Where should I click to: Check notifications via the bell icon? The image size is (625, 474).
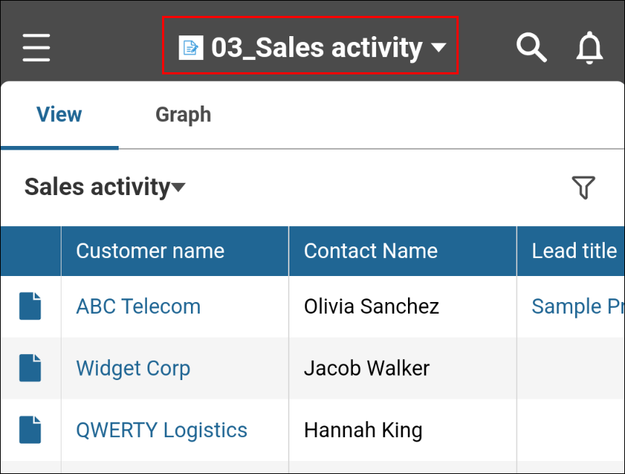(x=590, y=47)
